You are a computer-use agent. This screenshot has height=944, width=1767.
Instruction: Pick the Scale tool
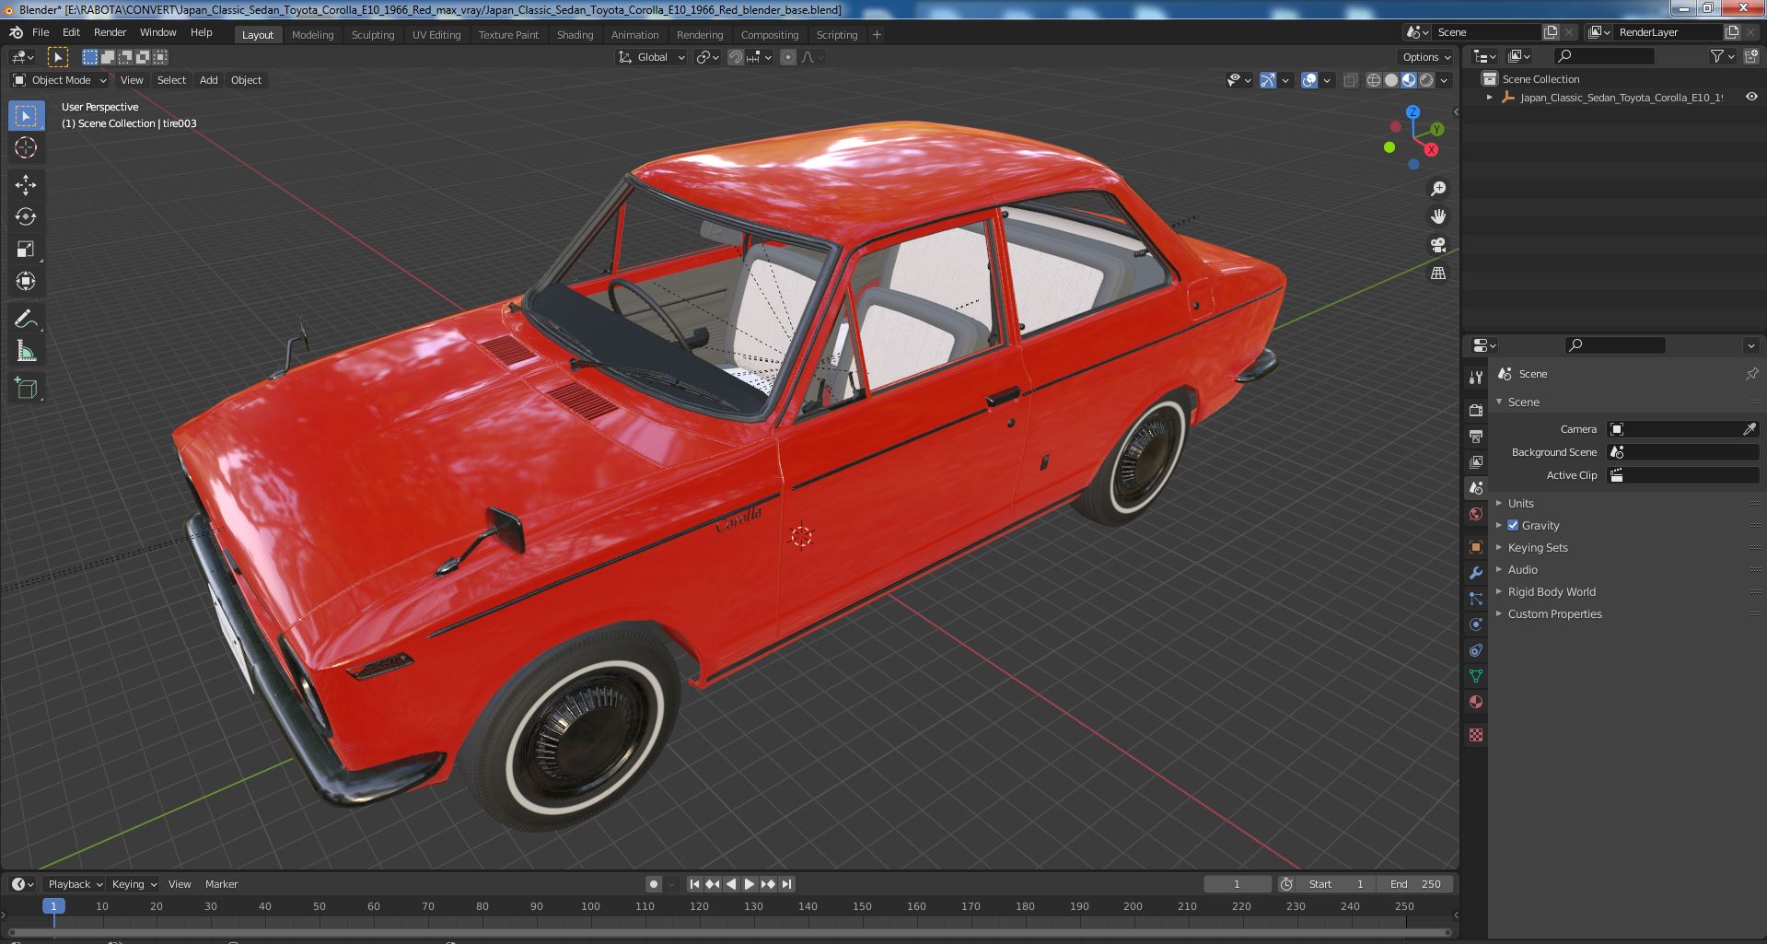tap(26, 249)
